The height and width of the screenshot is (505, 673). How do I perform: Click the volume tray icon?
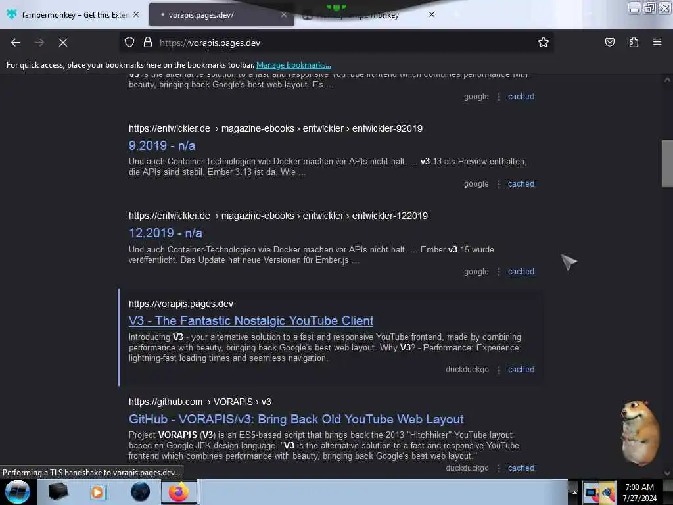click(608, 493)
